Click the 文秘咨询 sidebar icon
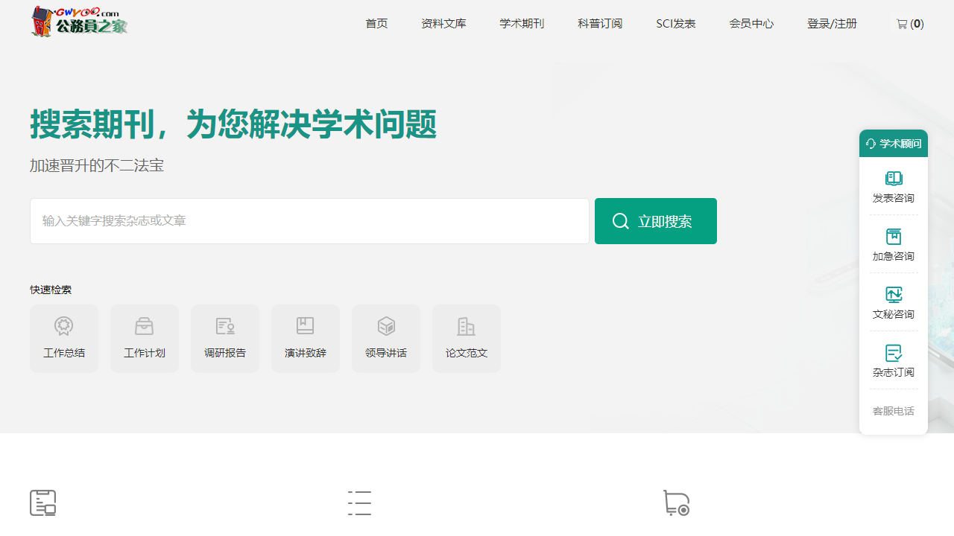The image size is (954, 536). point(893,294)
